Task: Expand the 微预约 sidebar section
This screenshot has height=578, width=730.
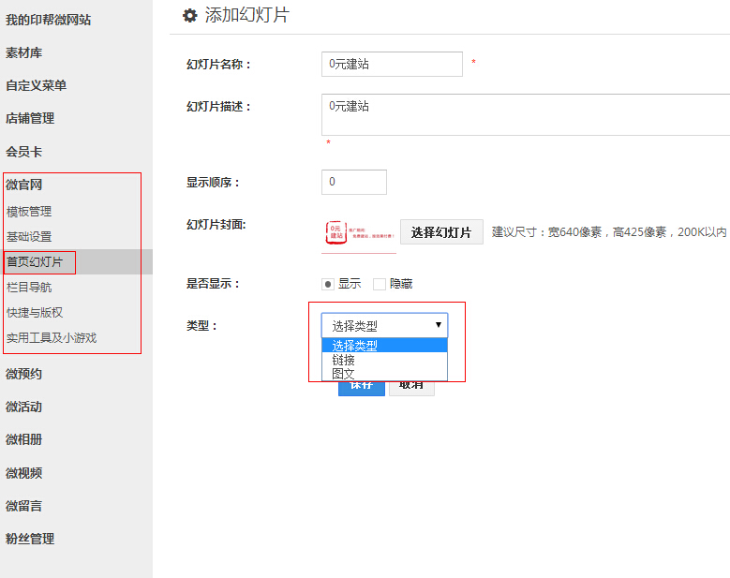Action: click(x=24, y=374)
